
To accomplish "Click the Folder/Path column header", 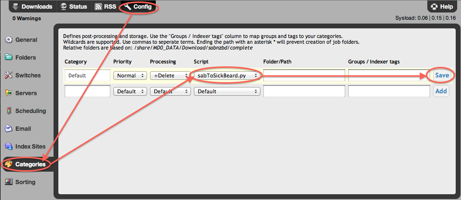I will 278,62.
